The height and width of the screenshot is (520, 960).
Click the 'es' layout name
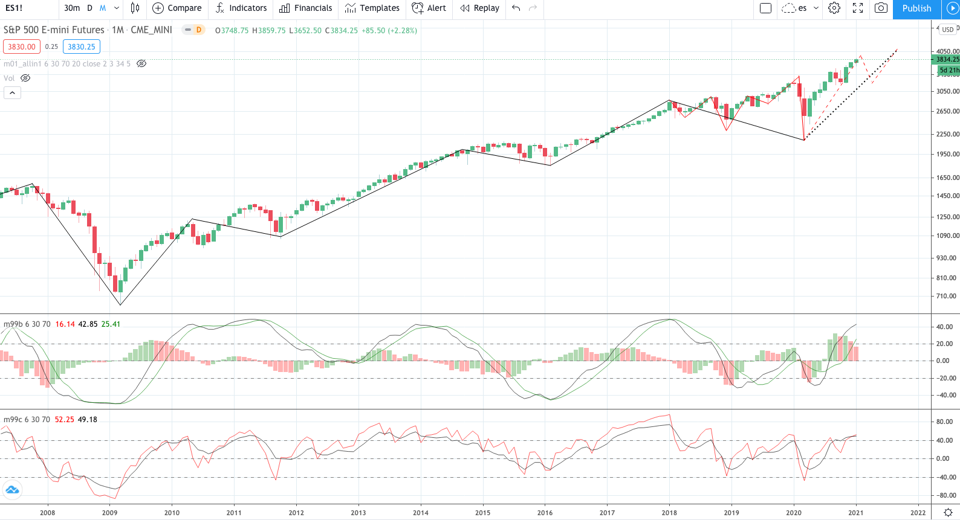click(x=802, y=8)
